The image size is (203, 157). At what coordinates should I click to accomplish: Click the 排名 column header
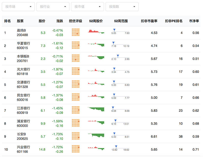(7, 21)
